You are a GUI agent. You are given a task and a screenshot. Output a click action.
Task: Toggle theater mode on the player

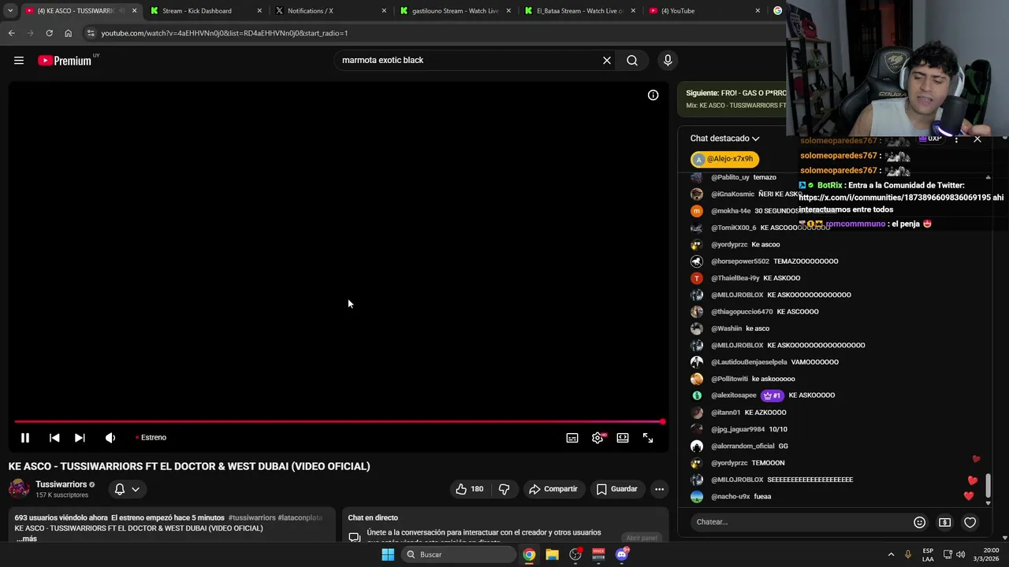coord(623,438)
